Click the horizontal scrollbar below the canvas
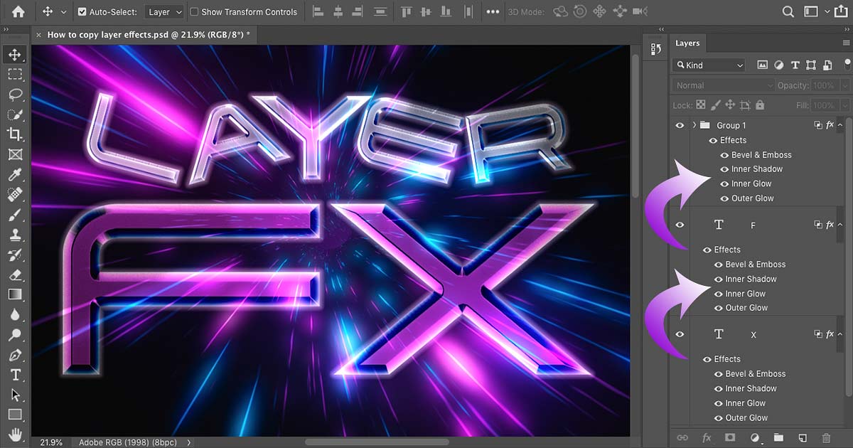This screenshot has width=853, height=448. click(377, 442)
